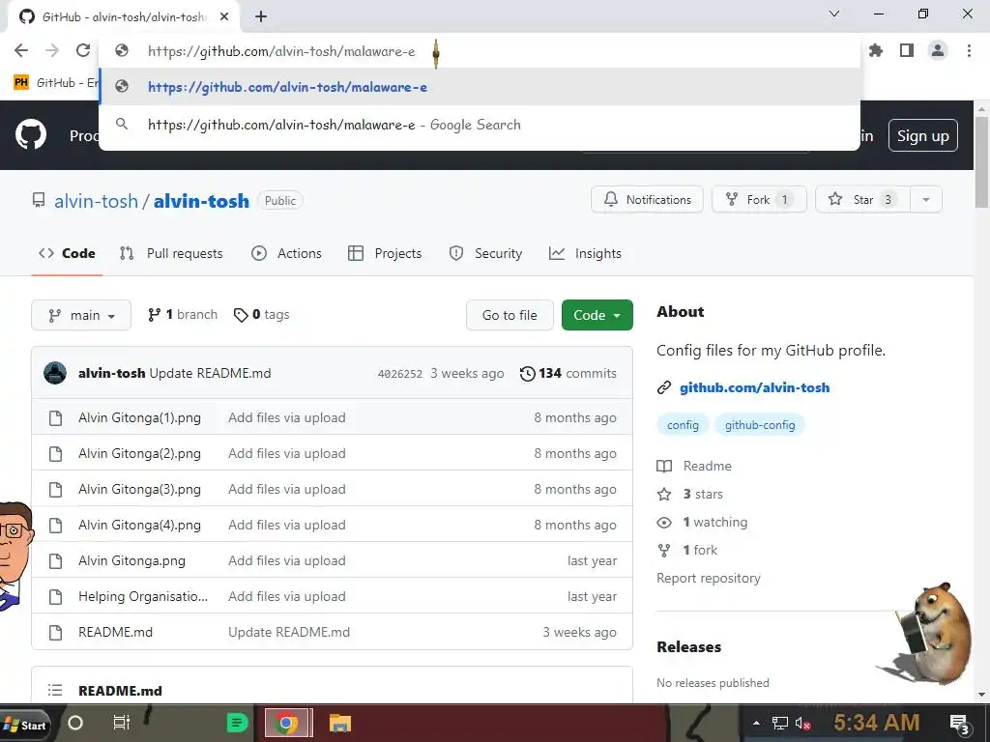Click the README.md outline list icon
This screenshot has height=742, width=990.
[55, 690]
